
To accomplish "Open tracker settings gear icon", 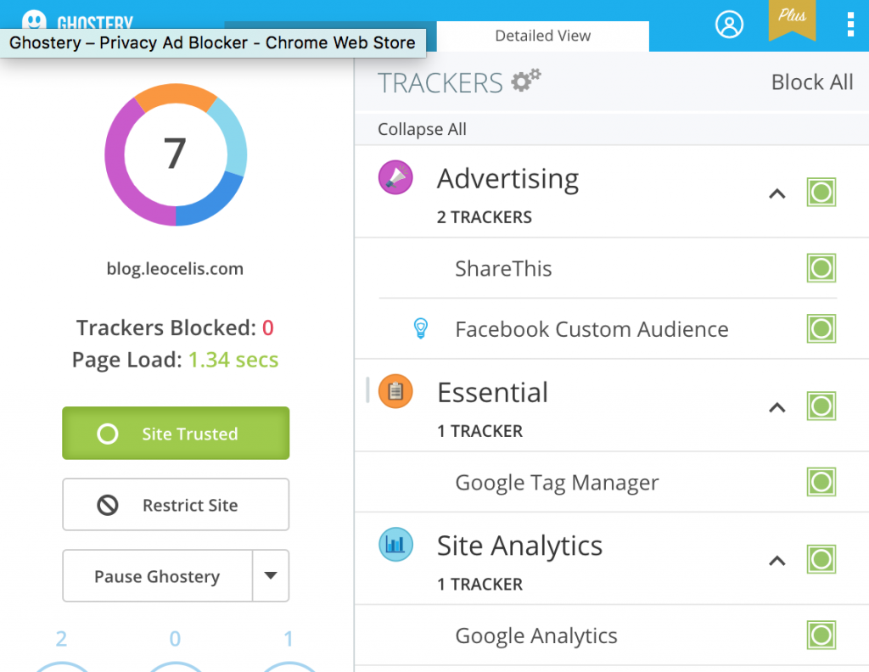I will (x=525, y=81).
